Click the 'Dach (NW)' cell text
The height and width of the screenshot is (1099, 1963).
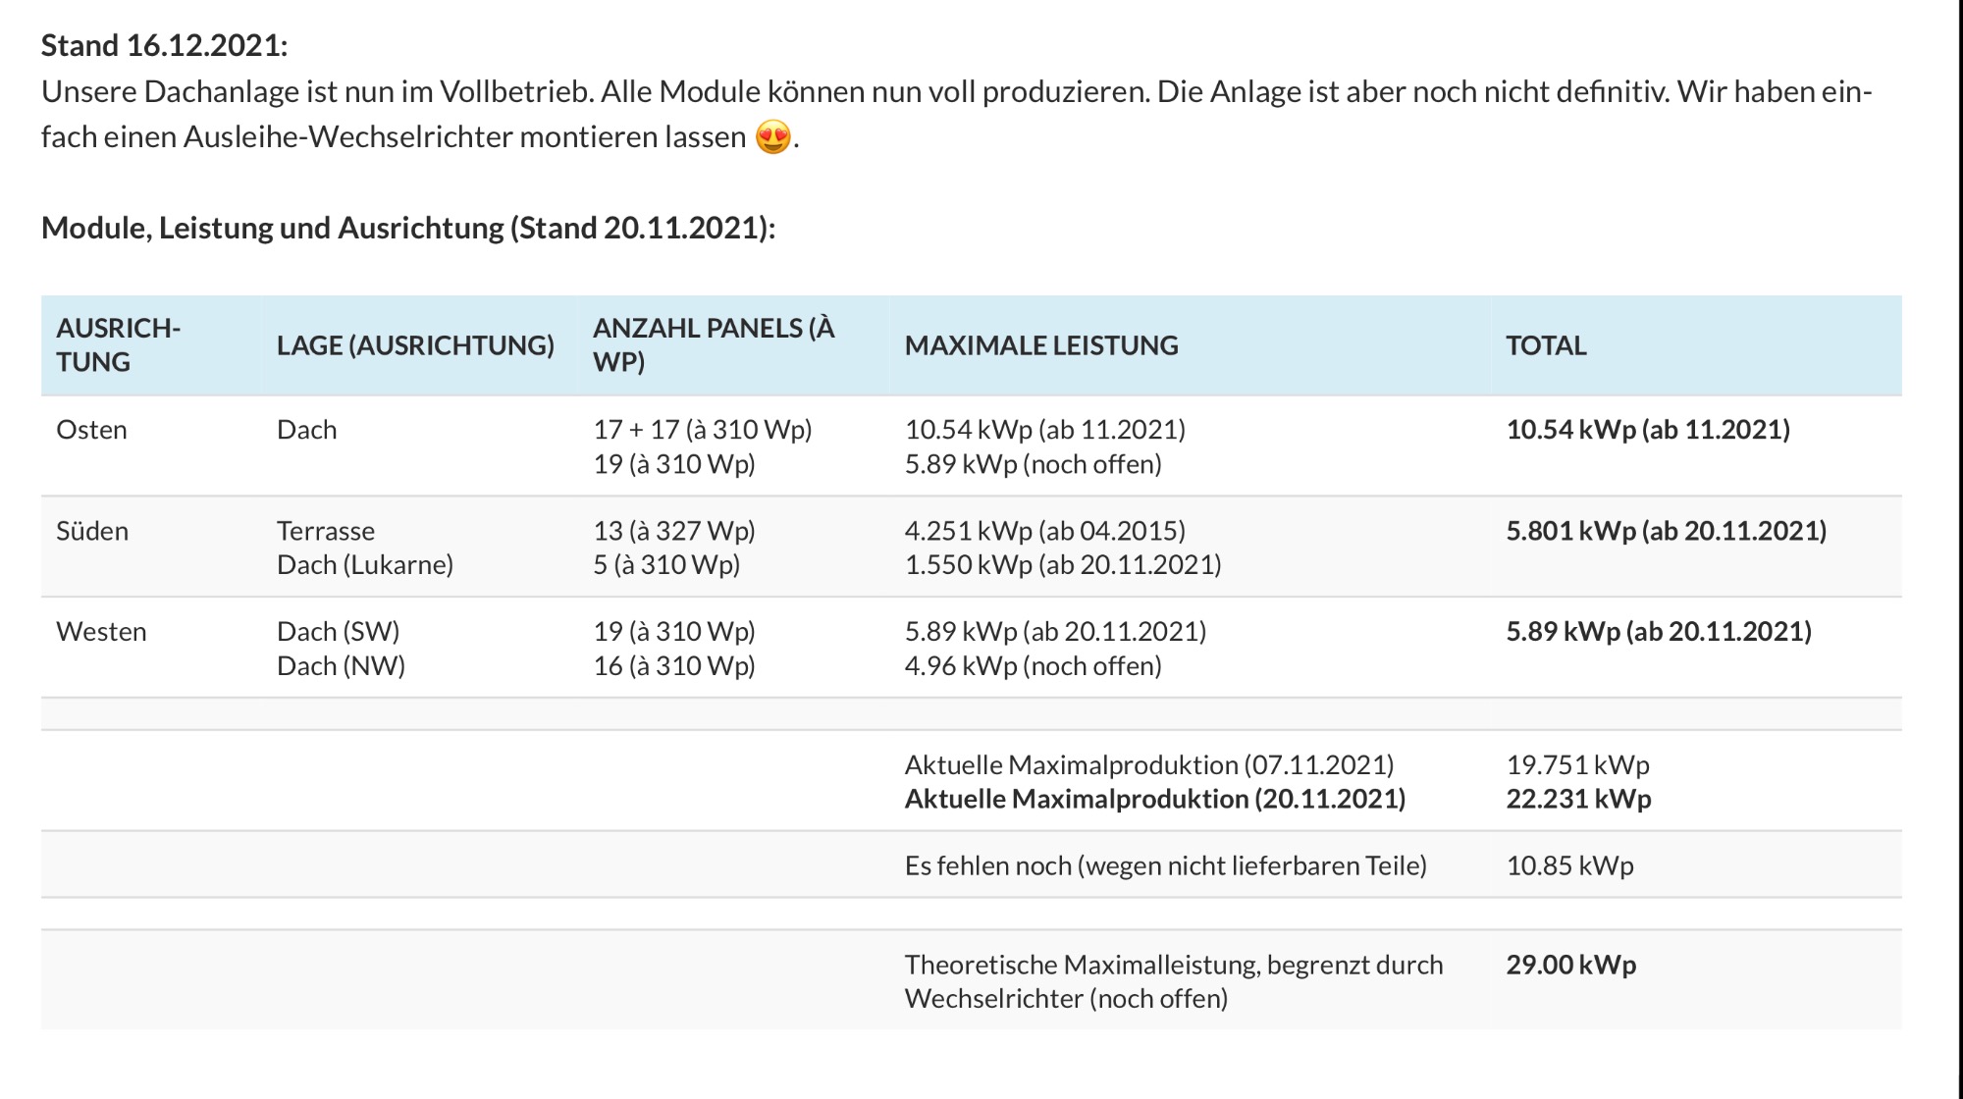coord(341,665)
